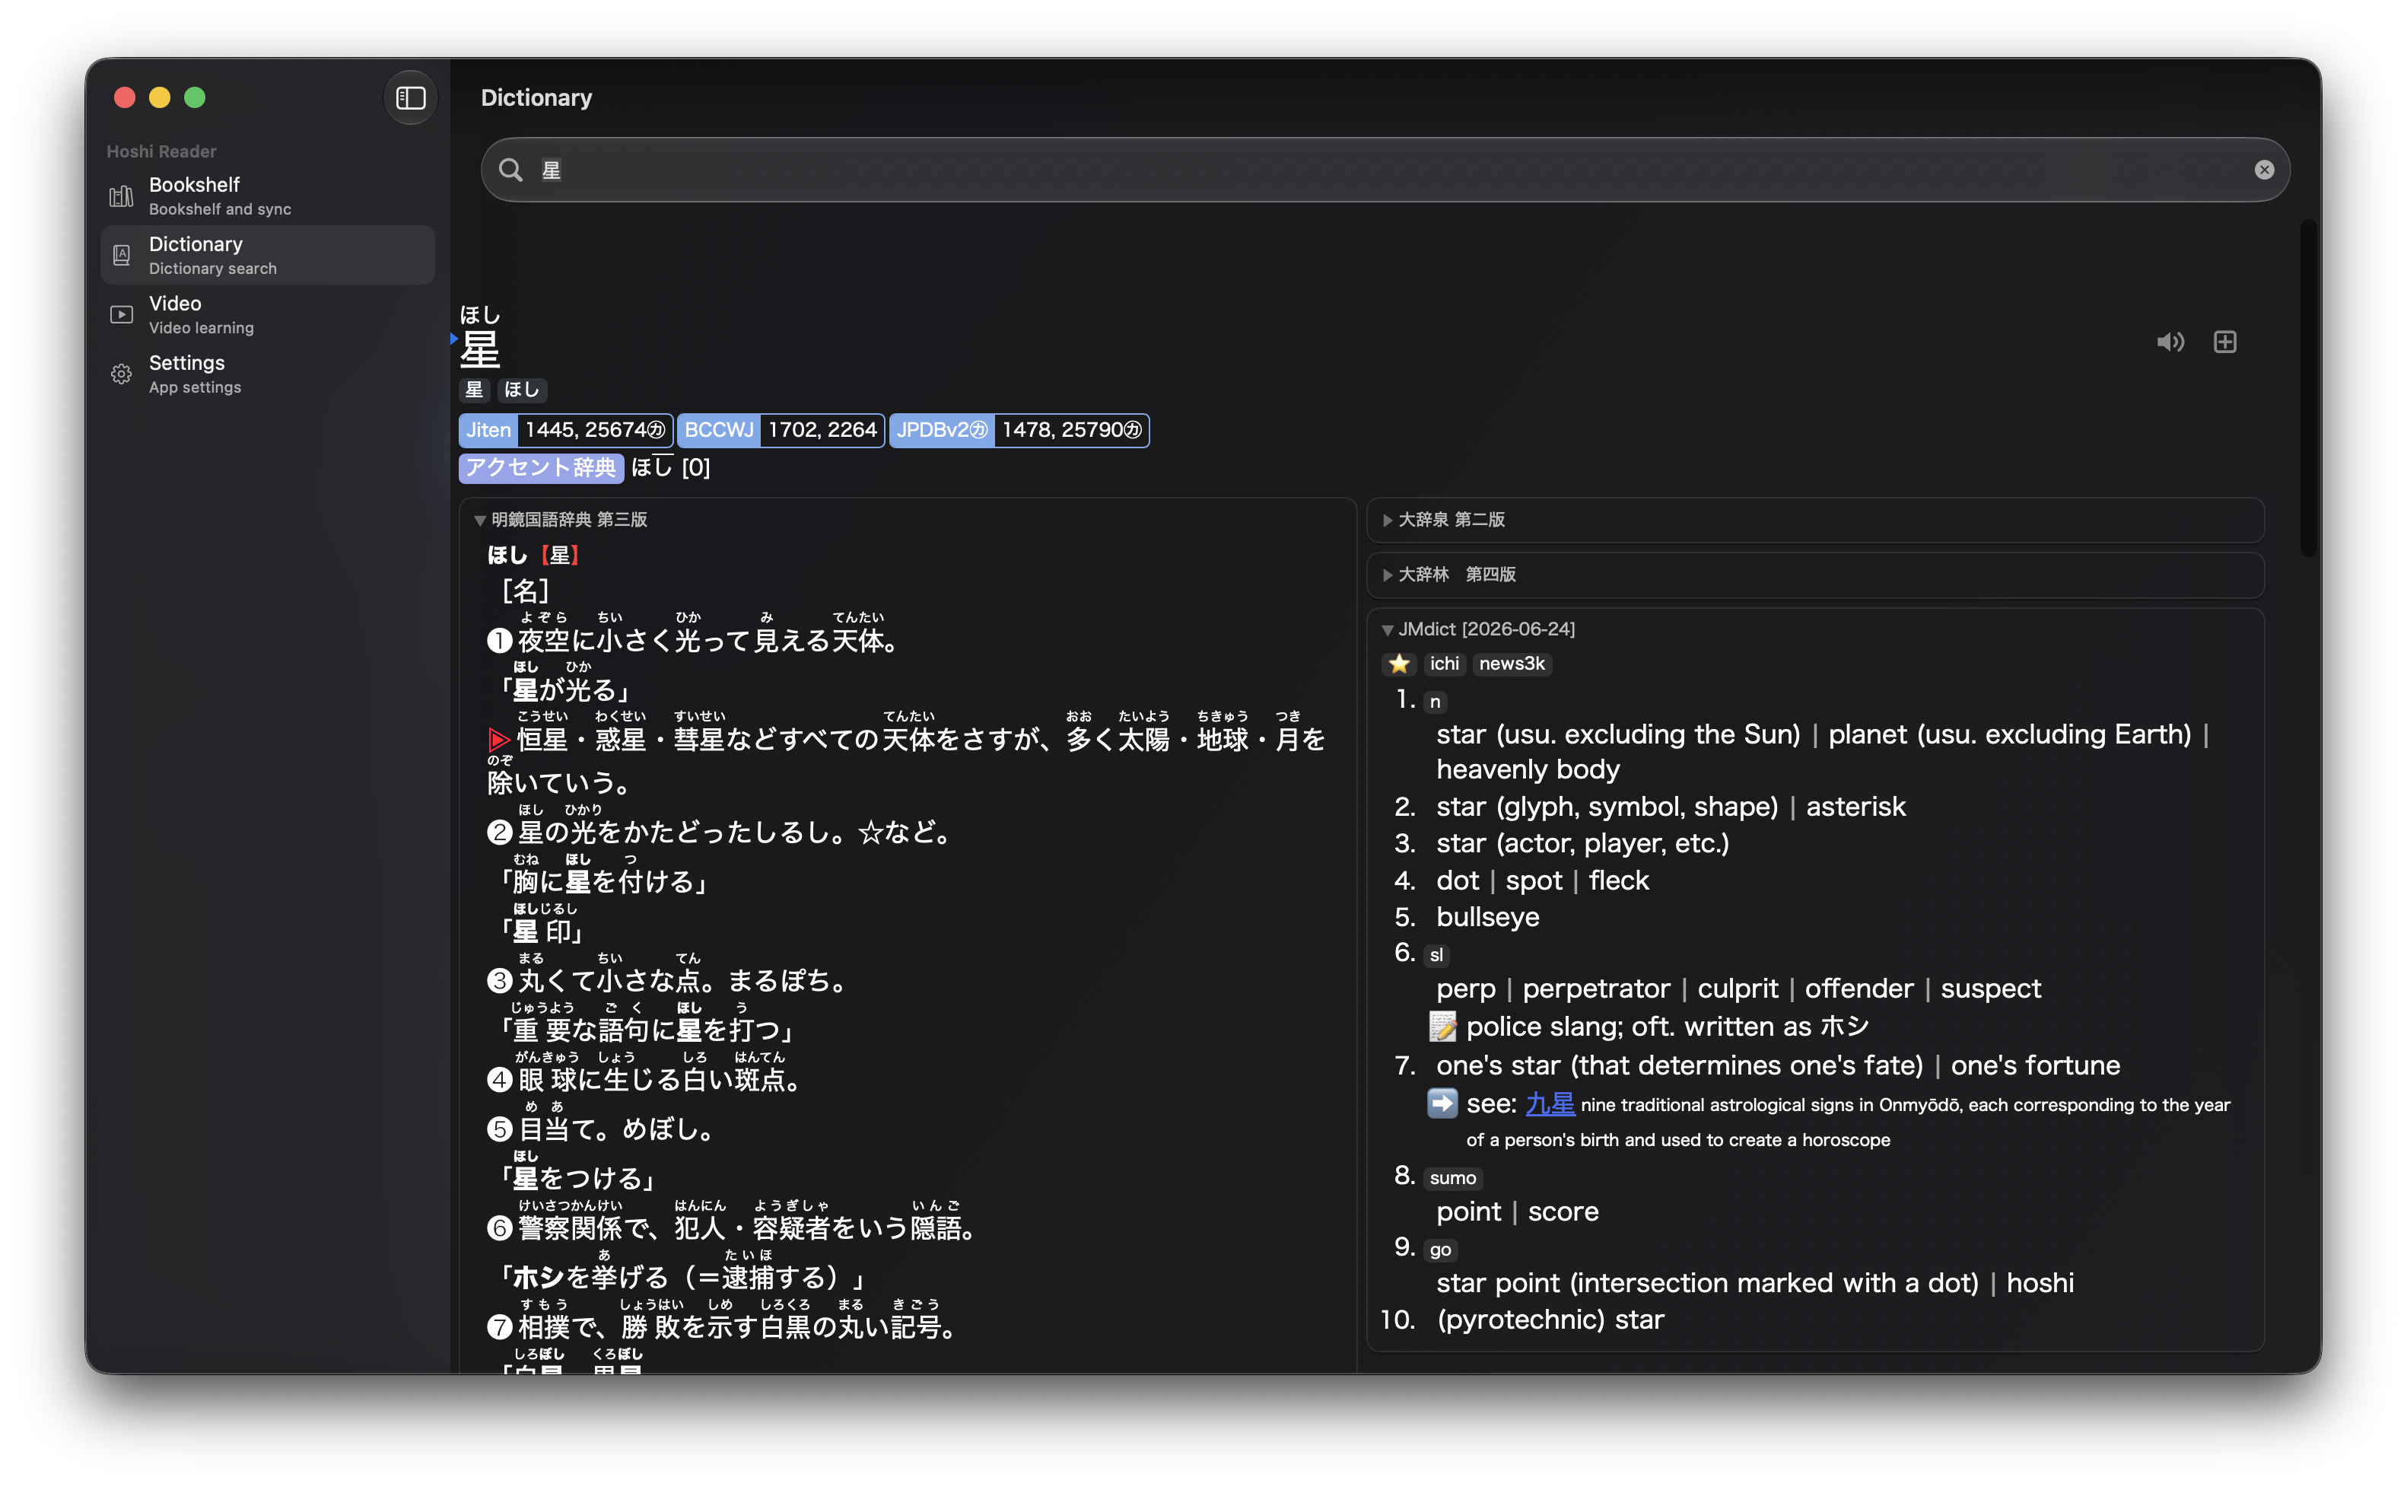Viewport: 2407px width, 1487px height.
Task: Click the Settings gear icon
Action: click(x=121, y=374)
